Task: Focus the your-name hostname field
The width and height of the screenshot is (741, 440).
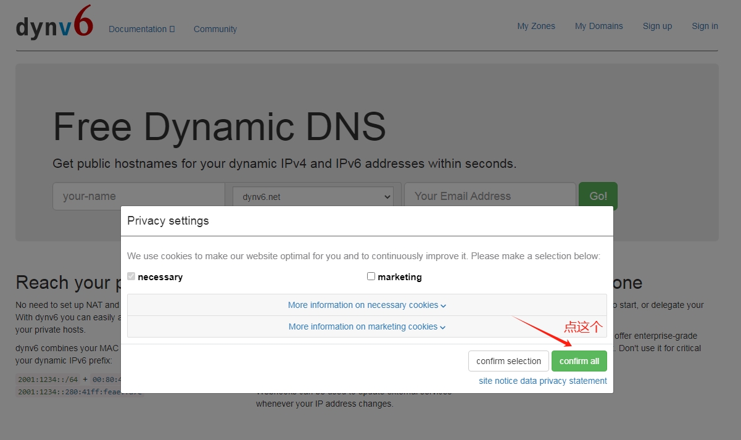Action: click(138, 196)
